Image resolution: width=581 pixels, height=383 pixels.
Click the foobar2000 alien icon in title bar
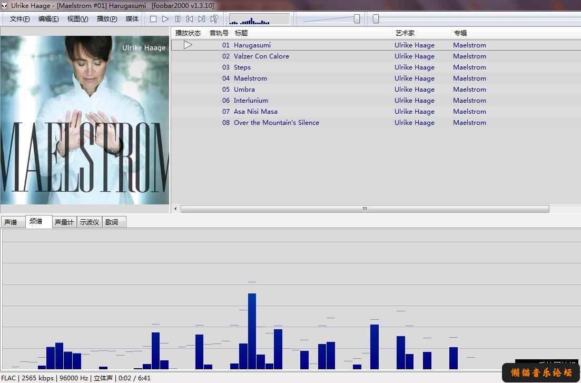(x=4, y=6)
